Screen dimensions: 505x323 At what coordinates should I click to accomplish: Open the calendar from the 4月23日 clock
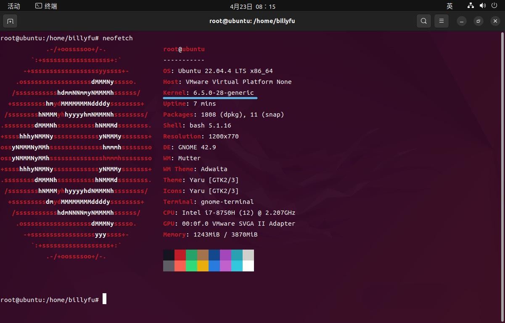(252, 6)
